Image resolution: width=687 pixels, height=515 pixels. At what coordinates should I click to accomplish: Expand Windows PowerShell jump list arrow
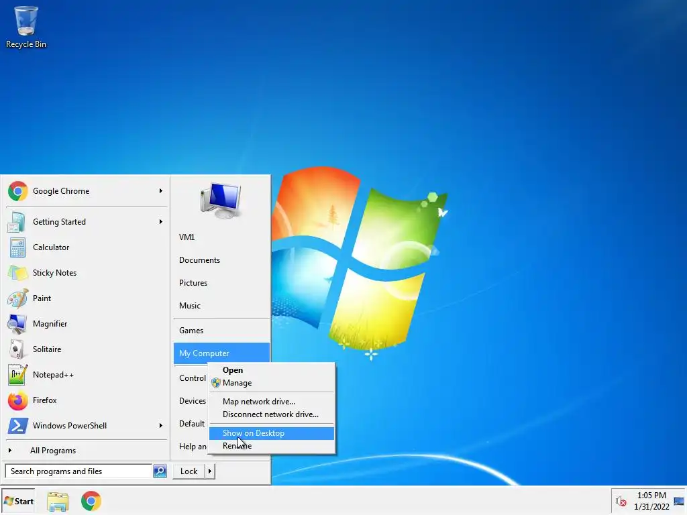(x=161, y=426)
